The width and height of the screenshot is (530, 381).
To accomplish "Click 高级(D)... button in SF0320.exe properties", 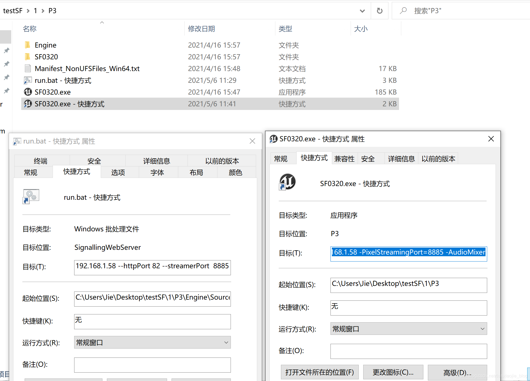I will coord(458,372).
